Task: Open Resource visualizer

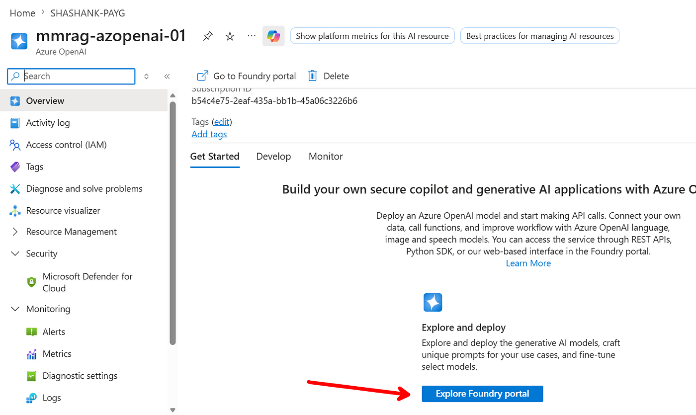Action: (x=63, y=211)
